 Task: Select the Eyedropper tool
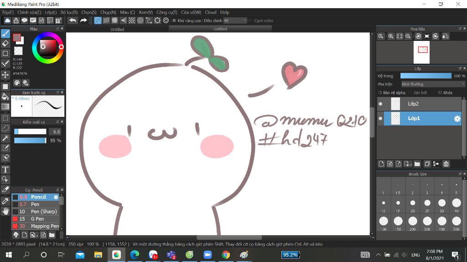(x=5, y=201)
